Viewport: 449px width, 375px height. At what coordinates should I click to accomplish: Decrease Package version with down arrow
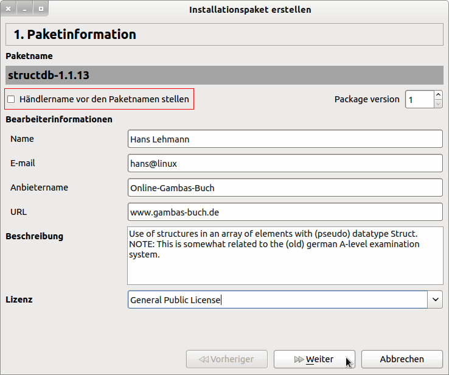[439, 103]
